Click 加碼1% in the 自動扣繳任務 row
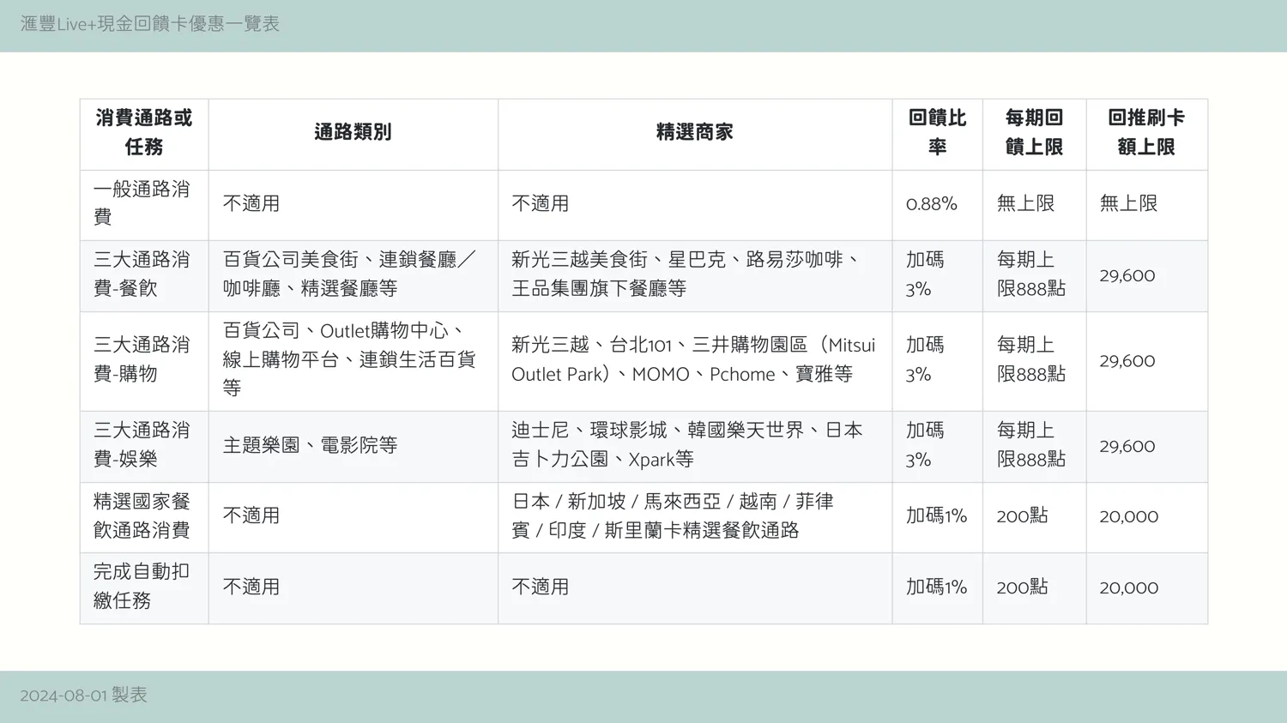 [x=936, y=587]
